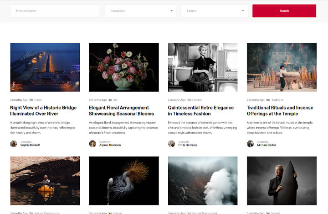
Task: Open author name Michael Carter
Action: pos(266,145)
